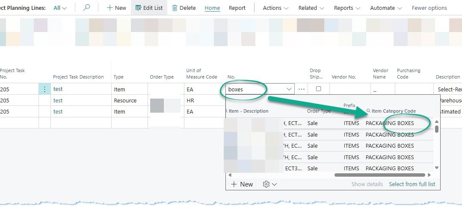Toggle the No. field dropdown arrow

(x=289, y=89)
